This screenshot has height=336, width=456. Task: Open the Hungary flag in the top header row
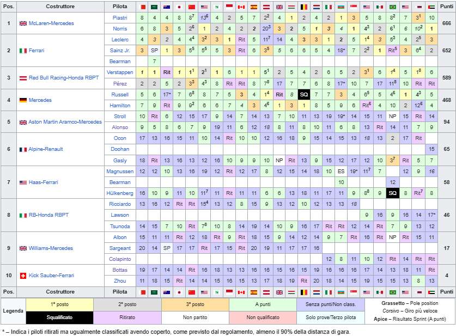point(291,7)
